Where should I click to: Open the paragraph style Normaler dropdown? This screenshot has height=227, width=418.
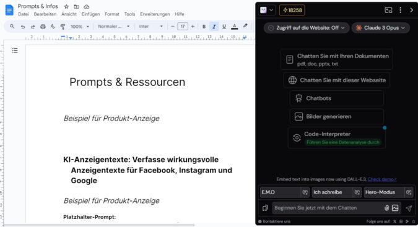[113, 27]
